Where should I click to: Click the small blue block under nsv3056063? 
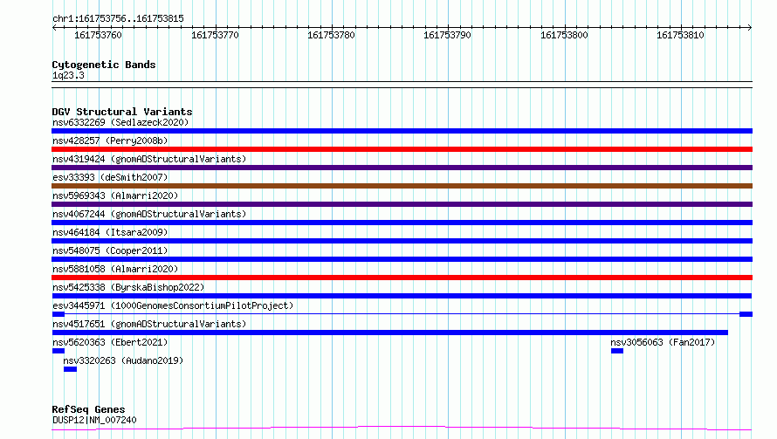click(x=617, y=351)
